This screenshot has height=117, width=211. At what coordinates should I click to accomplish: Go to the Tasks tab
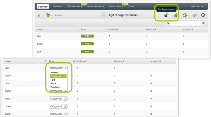[131, 6]
